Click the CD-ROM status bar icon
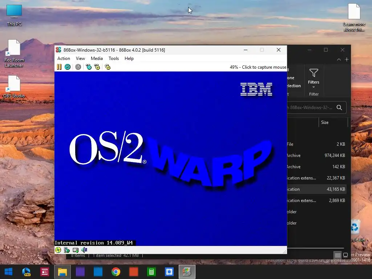The height and width of the screenshot is (279, 372). (x=58, y=250)
